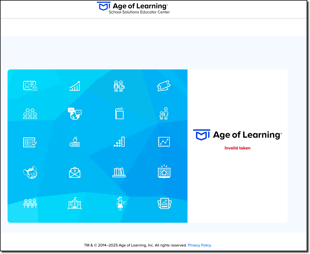Click the photo gallery cards icon

tap(165, 204)
